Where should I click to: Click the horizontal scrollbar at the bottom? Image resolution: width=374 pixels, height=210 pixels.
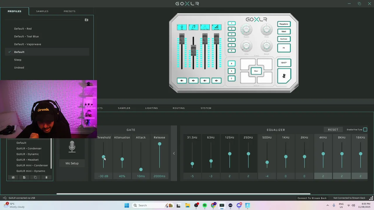pos(183,194)
